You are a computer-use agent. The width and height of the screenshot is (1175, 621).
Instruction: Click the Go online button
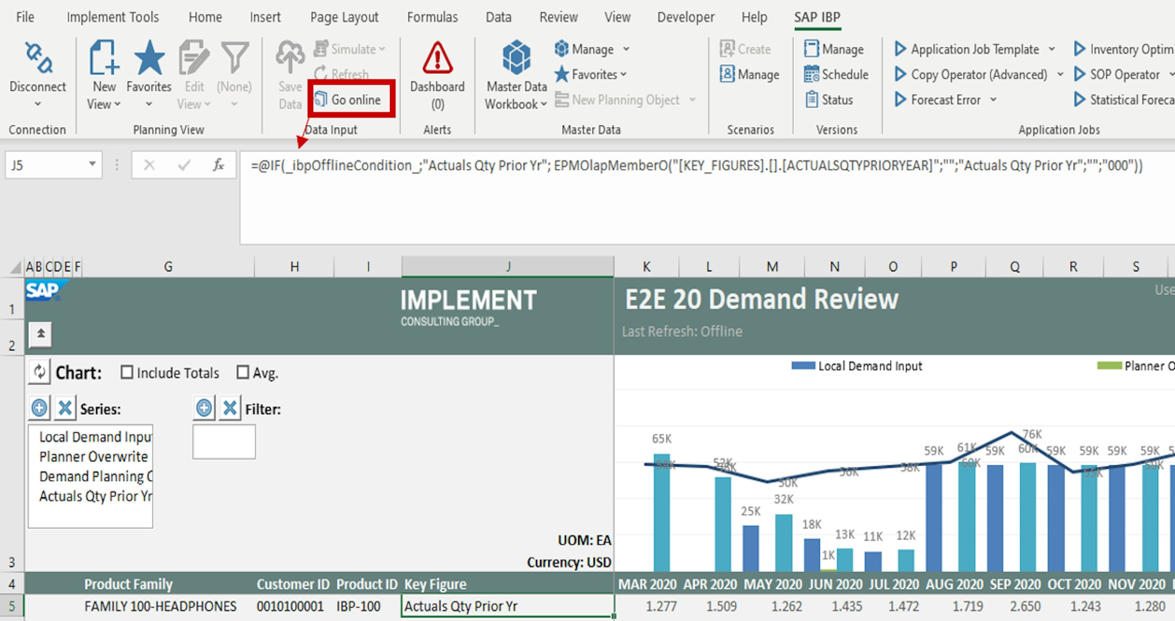[x=350, y=99]
